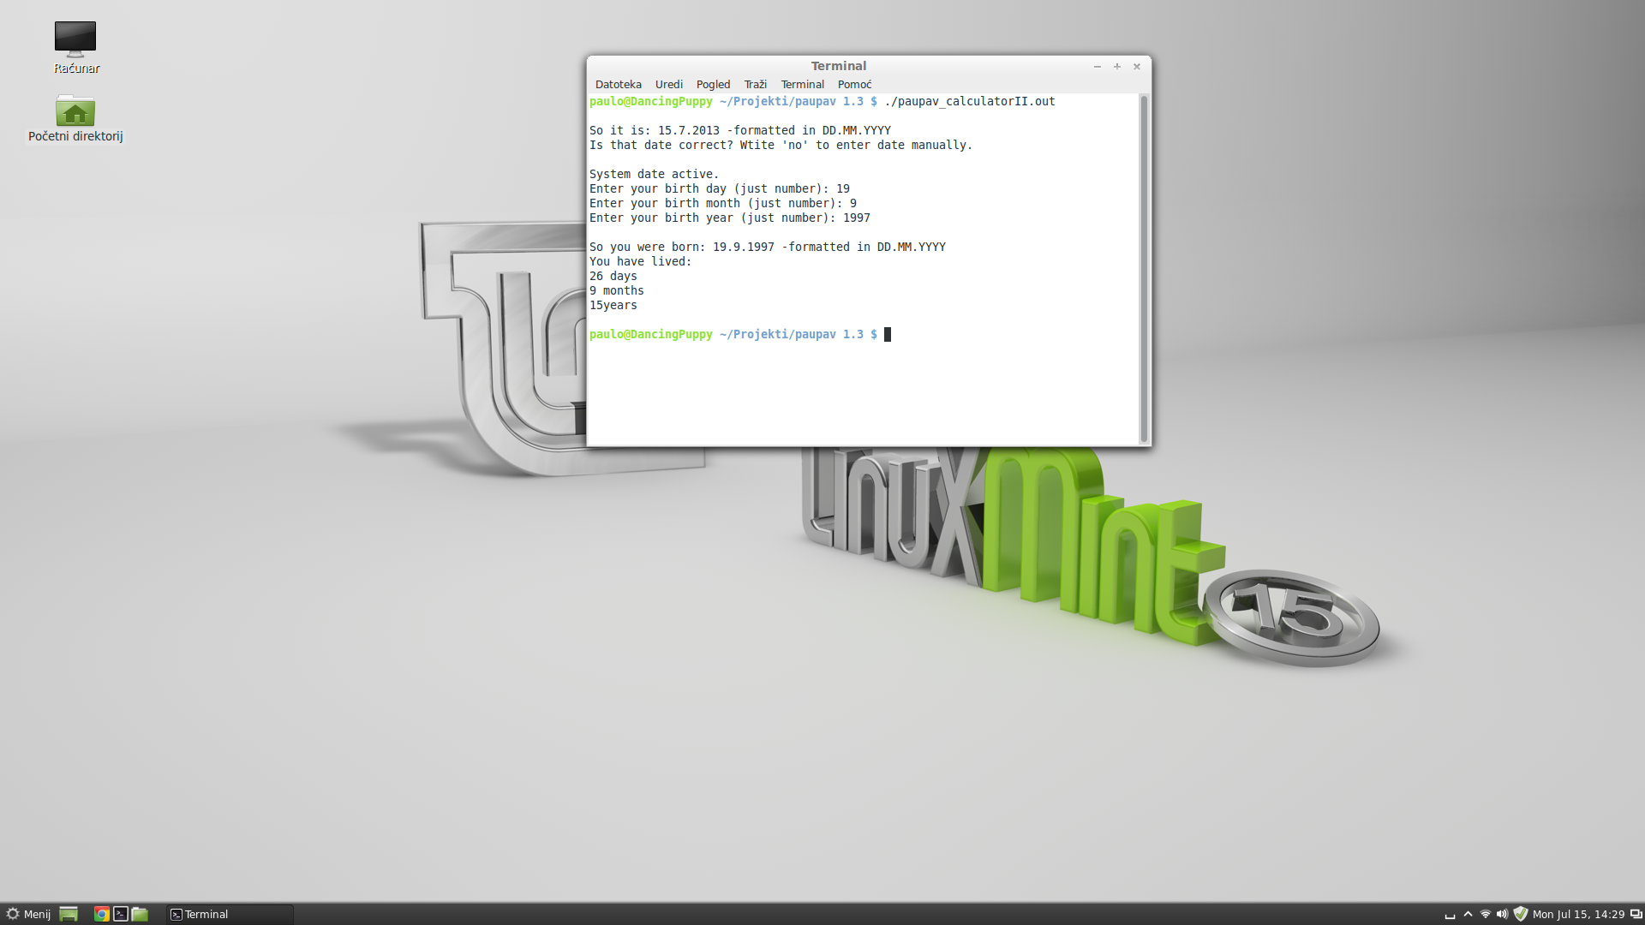Click the 'Enter your birth year' line
The image size is (1645, 925).
[x=730, y=218]
